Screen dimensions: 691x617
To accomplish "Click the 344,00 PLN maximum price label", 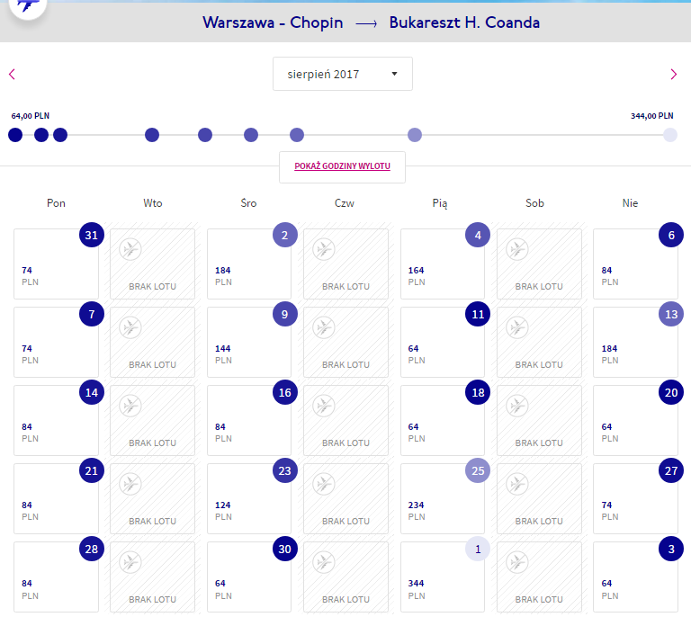I will (x=651, y=116).
